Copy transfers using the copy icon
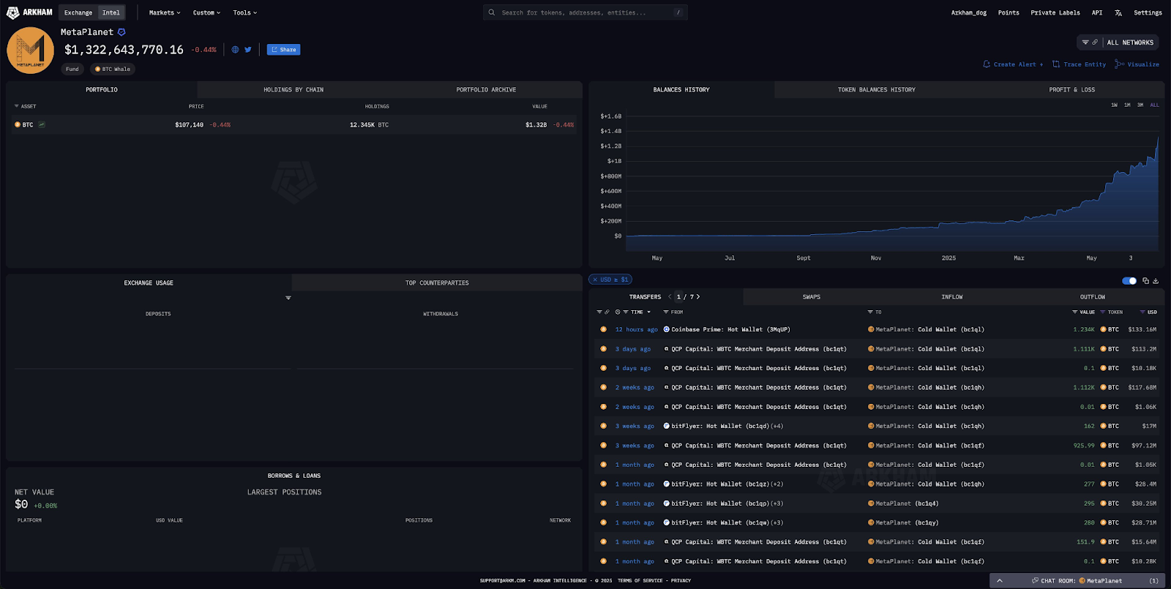Screen dimensions: 1171x589 tap(1146, 281)
